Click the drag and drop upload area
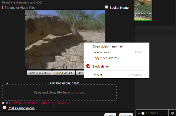The width and height of the screenshot is (176, 116). (x=59, y=92)
